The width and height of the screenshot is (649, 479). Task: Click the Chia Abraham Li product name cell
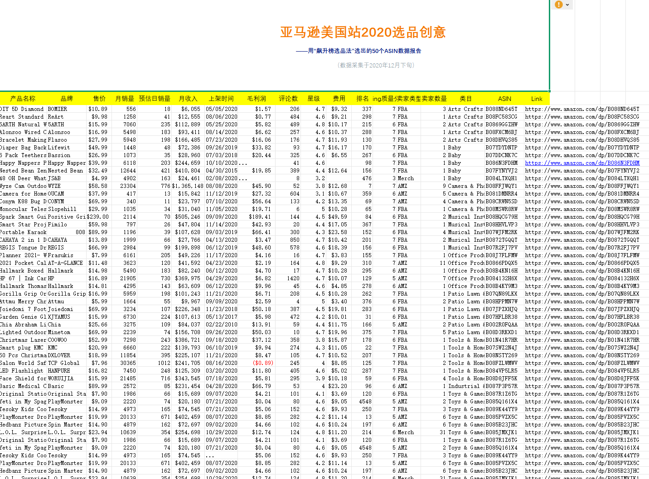click(x=24, y=325)
